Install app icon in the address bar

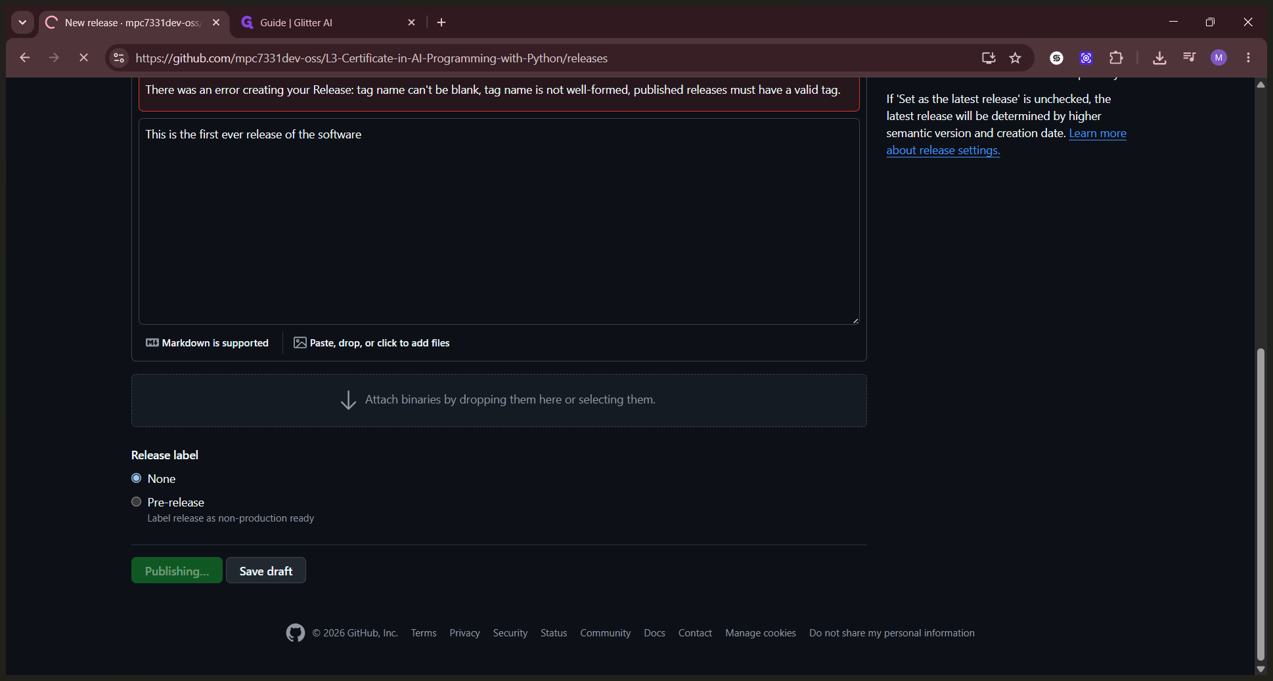989,58
